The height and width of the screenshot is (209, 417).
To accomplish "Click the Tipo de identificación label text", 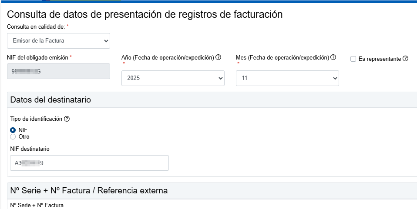I will (x=36, y=119).
